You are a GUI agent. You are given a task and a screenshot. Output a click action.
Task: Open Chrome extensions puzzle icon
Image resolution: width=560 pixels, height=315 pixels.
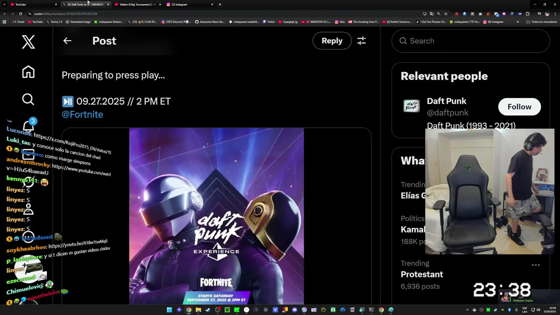tap(528, 14)
